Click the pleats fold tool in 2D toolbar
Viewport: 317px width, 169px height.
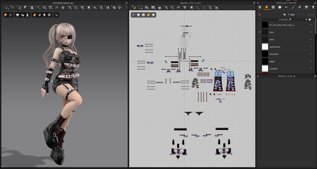197,7
